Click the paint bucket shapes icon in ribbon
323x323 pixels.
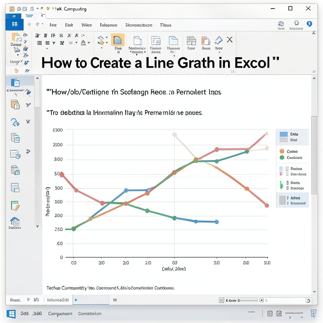(101, 40)
